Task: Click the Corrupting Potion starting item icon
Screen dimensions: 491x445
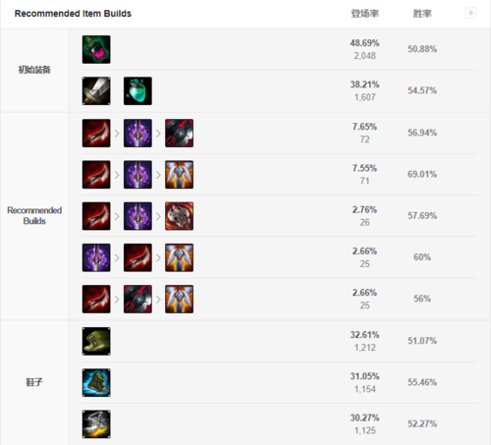Action: [x=96, y=49]
